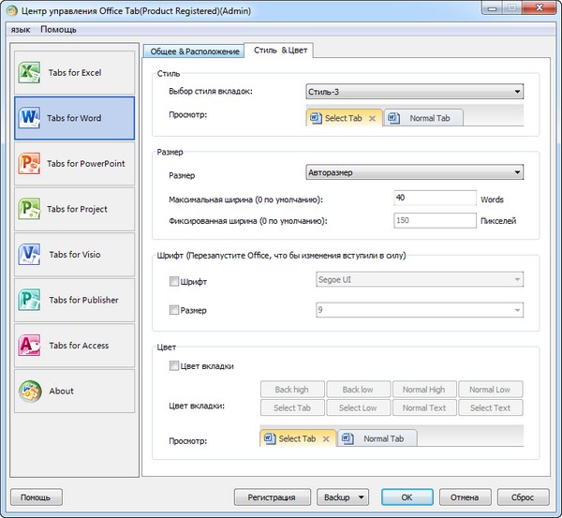562x518 pixels.
Task: Click the Tabs for Word icon
Action: click(30, 119)
